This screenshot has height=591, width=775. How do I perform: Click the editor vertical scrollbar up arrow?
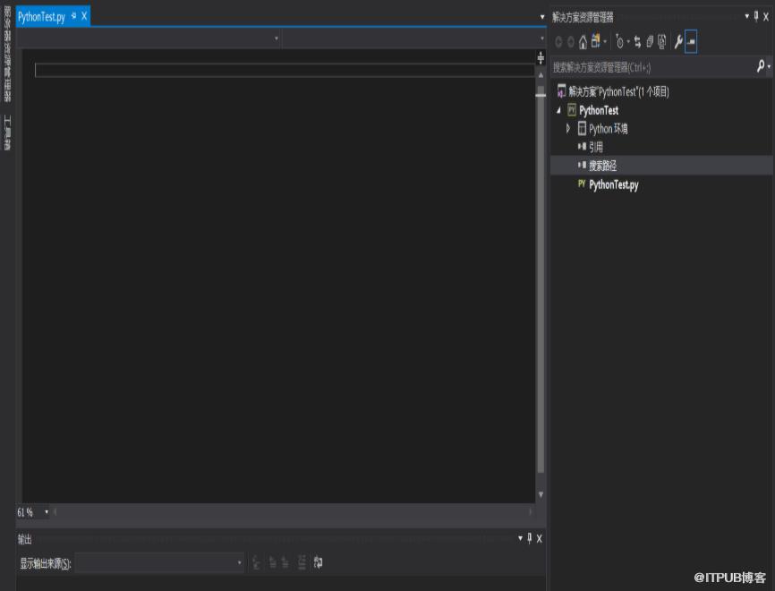tap(541, 75)
